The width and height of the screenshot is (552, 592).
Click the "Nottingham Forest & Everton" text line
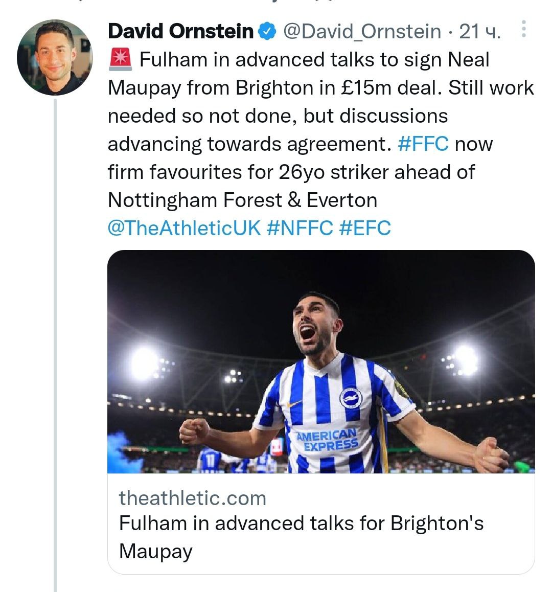242,200
